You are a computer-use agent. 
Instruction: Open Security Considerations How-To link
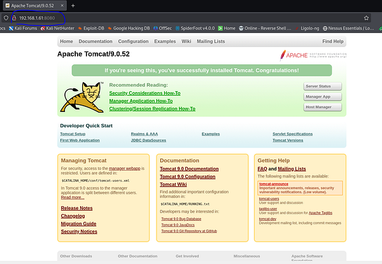click(x=145, y=93)
